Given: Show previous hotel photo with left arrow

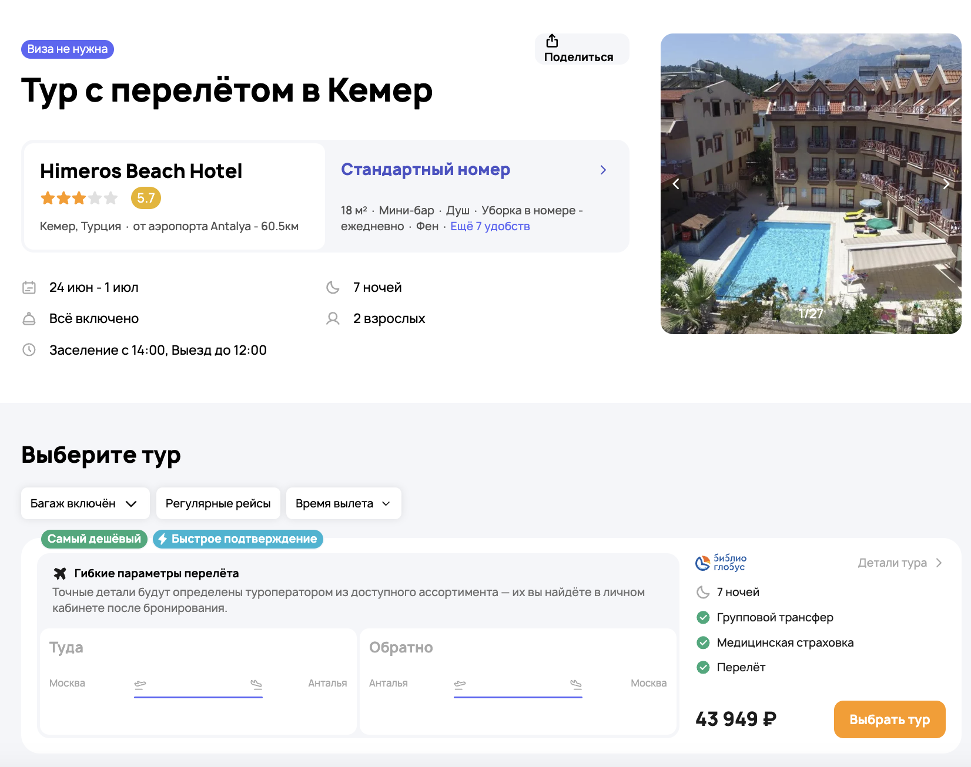Looking at the screenshot, I should (x=676, y=184).
